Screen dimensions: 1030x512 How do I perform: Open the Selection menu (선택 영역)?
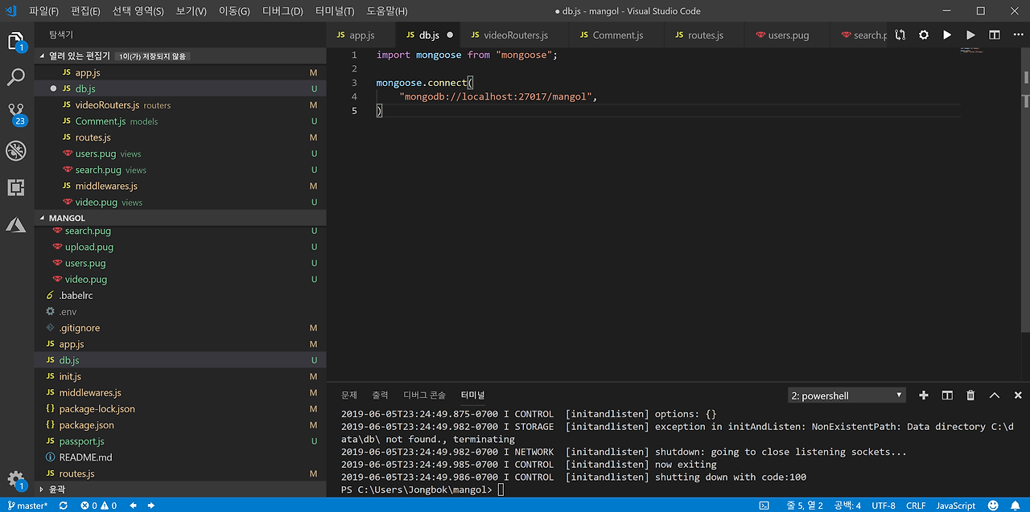138,11
